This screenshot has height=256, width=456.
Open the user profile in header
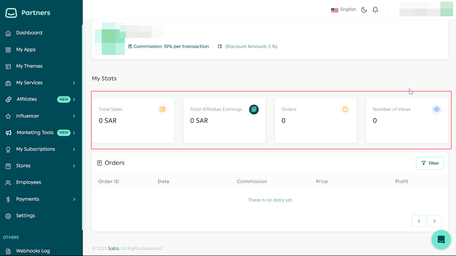coord(426,9)
